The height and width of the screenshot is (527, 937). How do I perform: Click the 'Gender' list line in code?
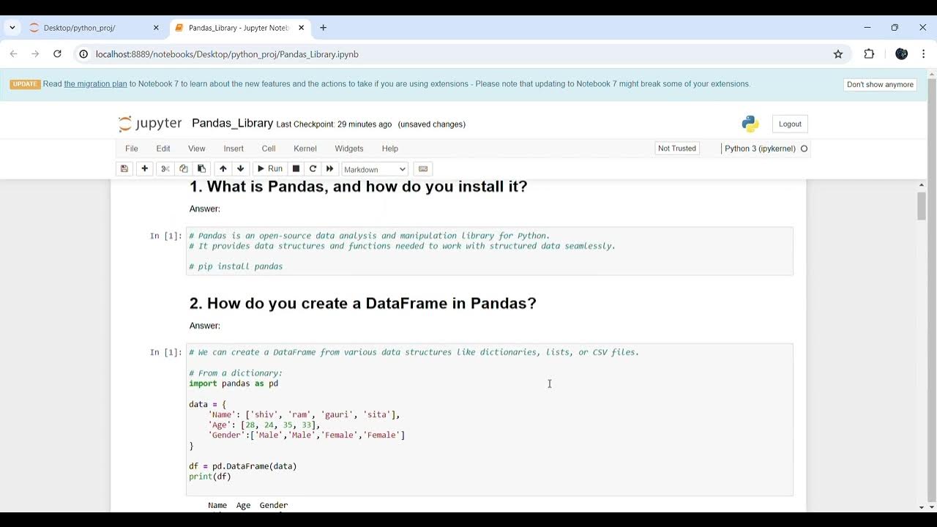[x=306, y=436]
